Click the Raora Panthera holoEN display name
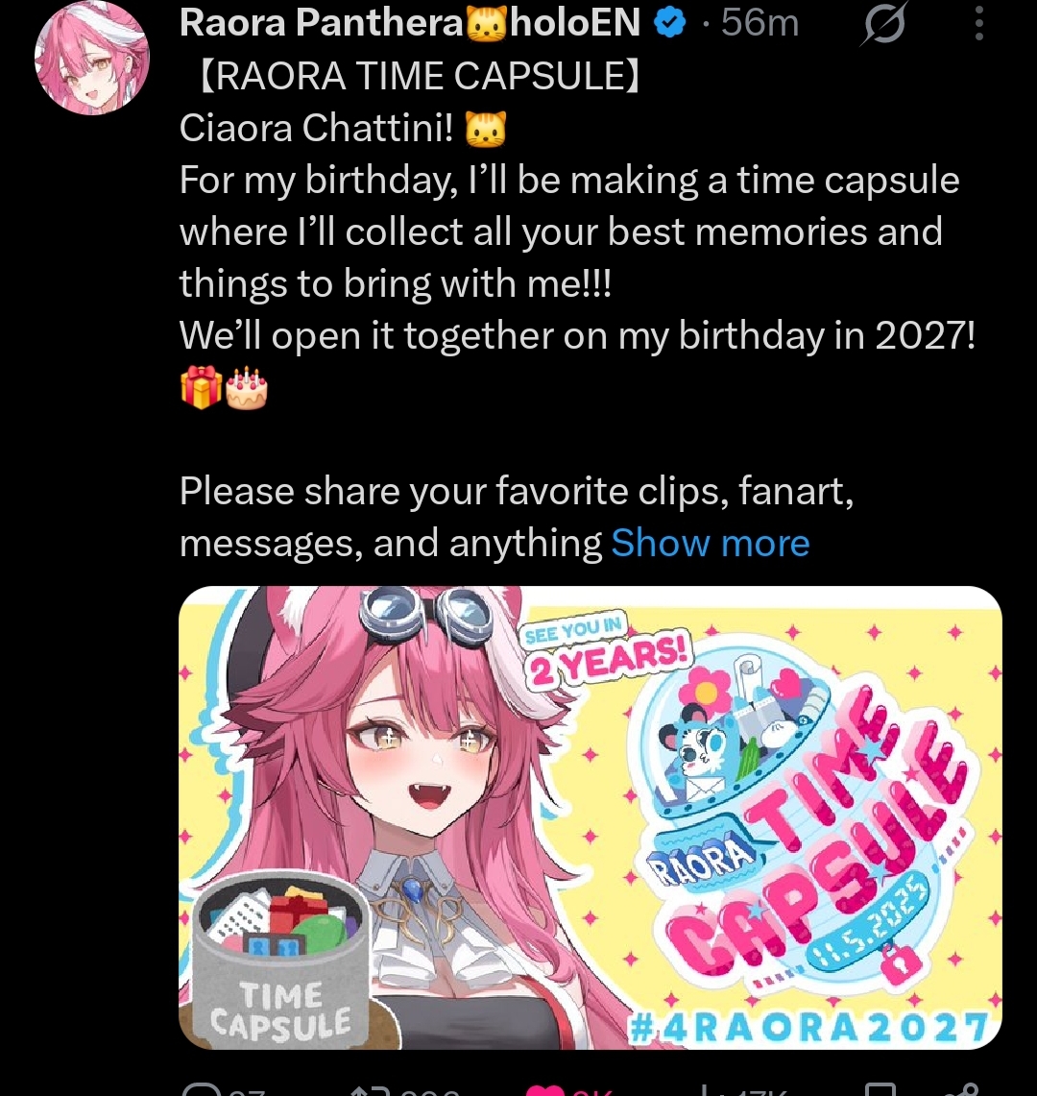The width and height of the screenshot is (1037, 1096). click(x=409, y=22)
